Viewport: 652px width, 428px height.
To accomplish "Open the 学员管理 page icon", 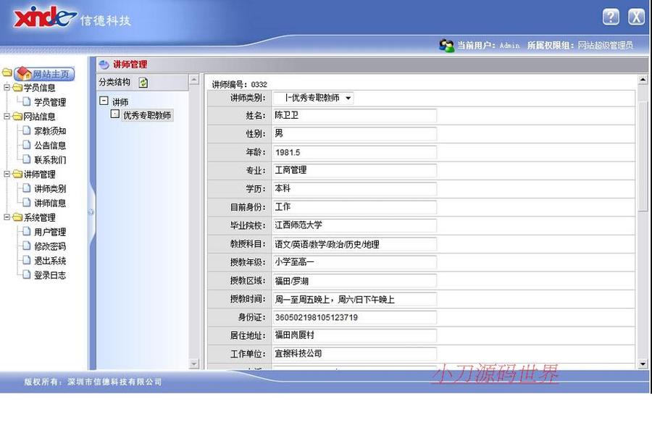I will coord(25,101).
